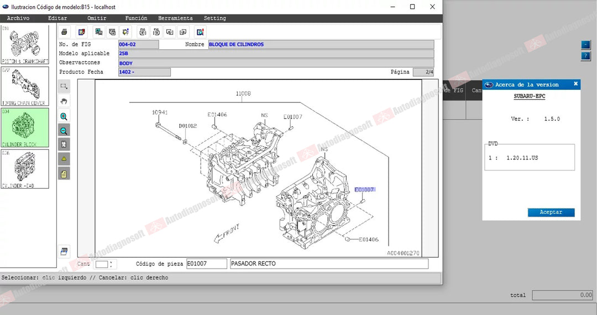Image resolution: width=597 pixels, height=315 pixels.
Task: Close the Acerca de la version dialog
Action: (x=575, y=84)
